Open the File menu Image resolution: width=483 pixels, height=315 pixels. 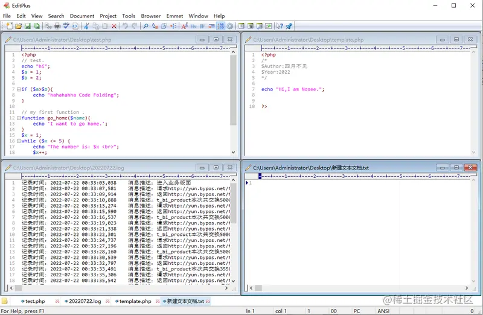pos(7,16)
